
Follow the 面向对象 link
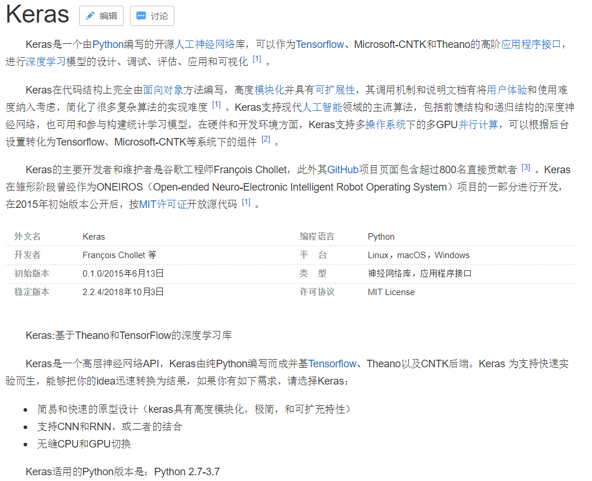click(x=163, y=90)
